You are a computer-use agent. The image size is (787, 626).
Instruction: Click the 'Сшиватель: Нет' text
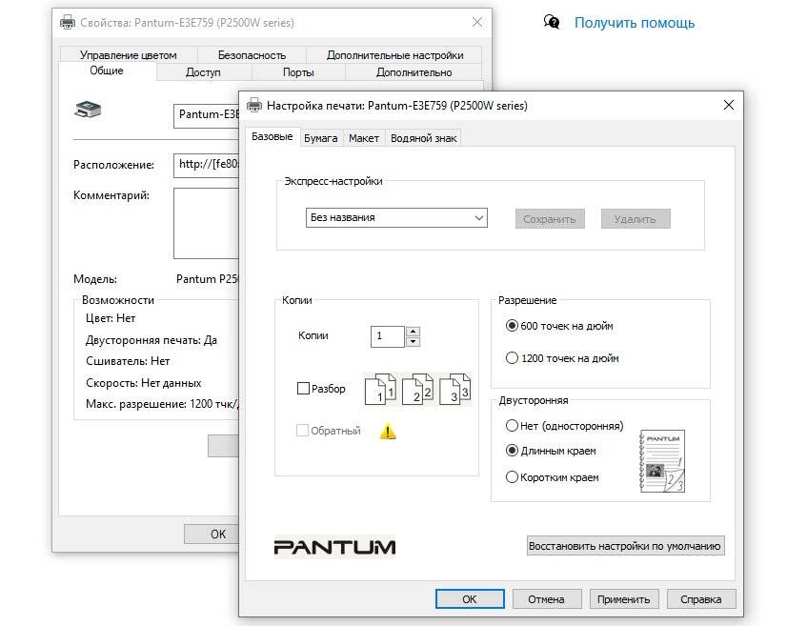click(x=128, y=361)
